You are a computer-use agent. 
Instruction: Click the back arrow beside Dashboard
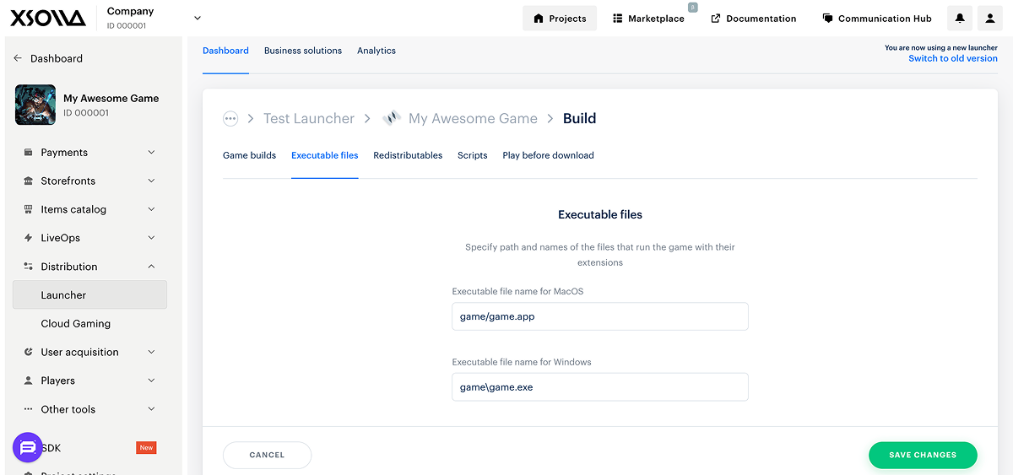click(x=18, y=58)
